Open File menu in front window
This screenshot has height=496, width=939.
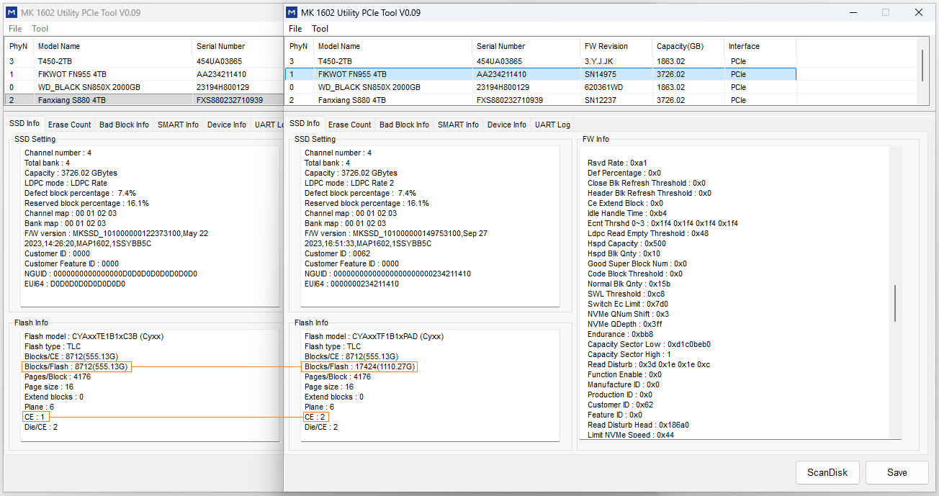(295, 29)
